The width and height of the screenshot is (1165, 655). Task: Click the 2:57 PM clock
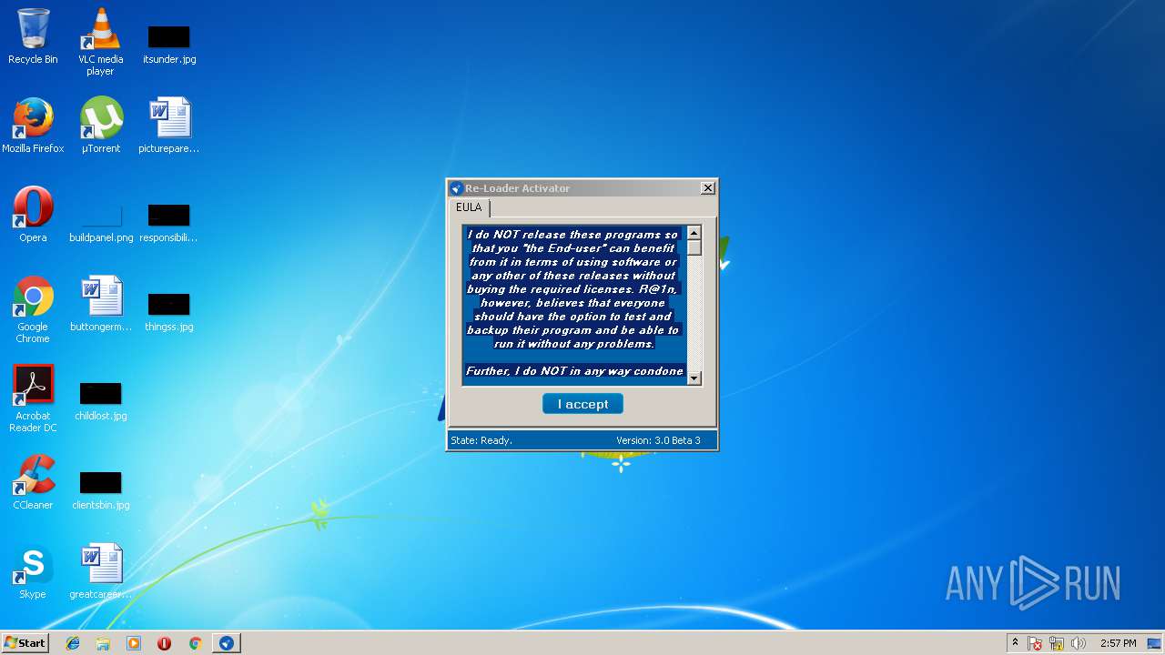1118,643
